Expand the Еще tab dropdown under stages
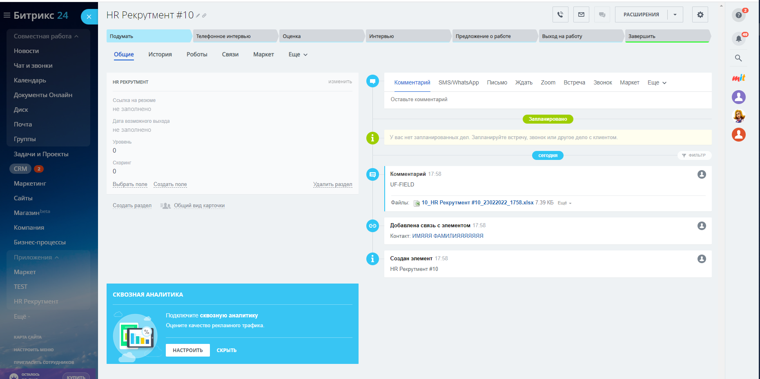 298,55
